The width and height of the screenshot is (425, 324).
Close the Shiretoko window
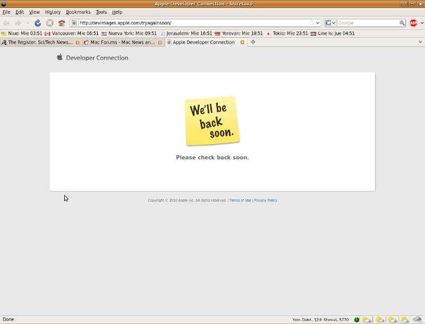tap(420, 4)
